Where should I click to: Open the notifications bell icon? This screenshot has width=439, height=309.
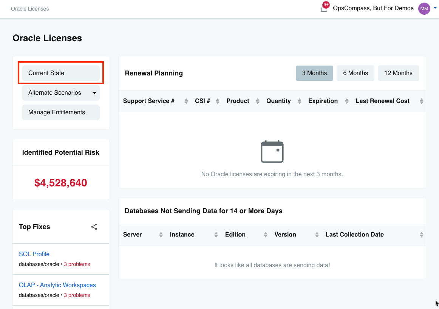pos(324,9)
